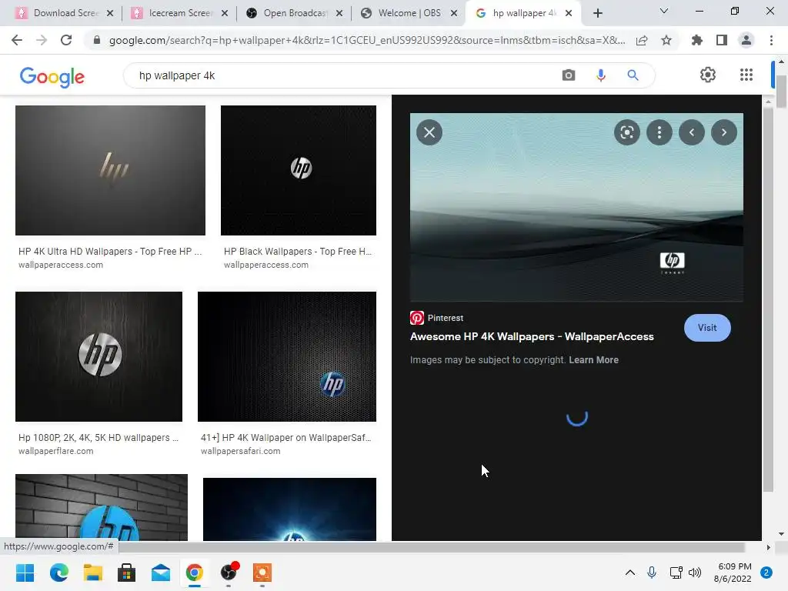Select the chrome HP logo on black thumbnail
Viewport: 788px width, 591px height.
[298, 170]
